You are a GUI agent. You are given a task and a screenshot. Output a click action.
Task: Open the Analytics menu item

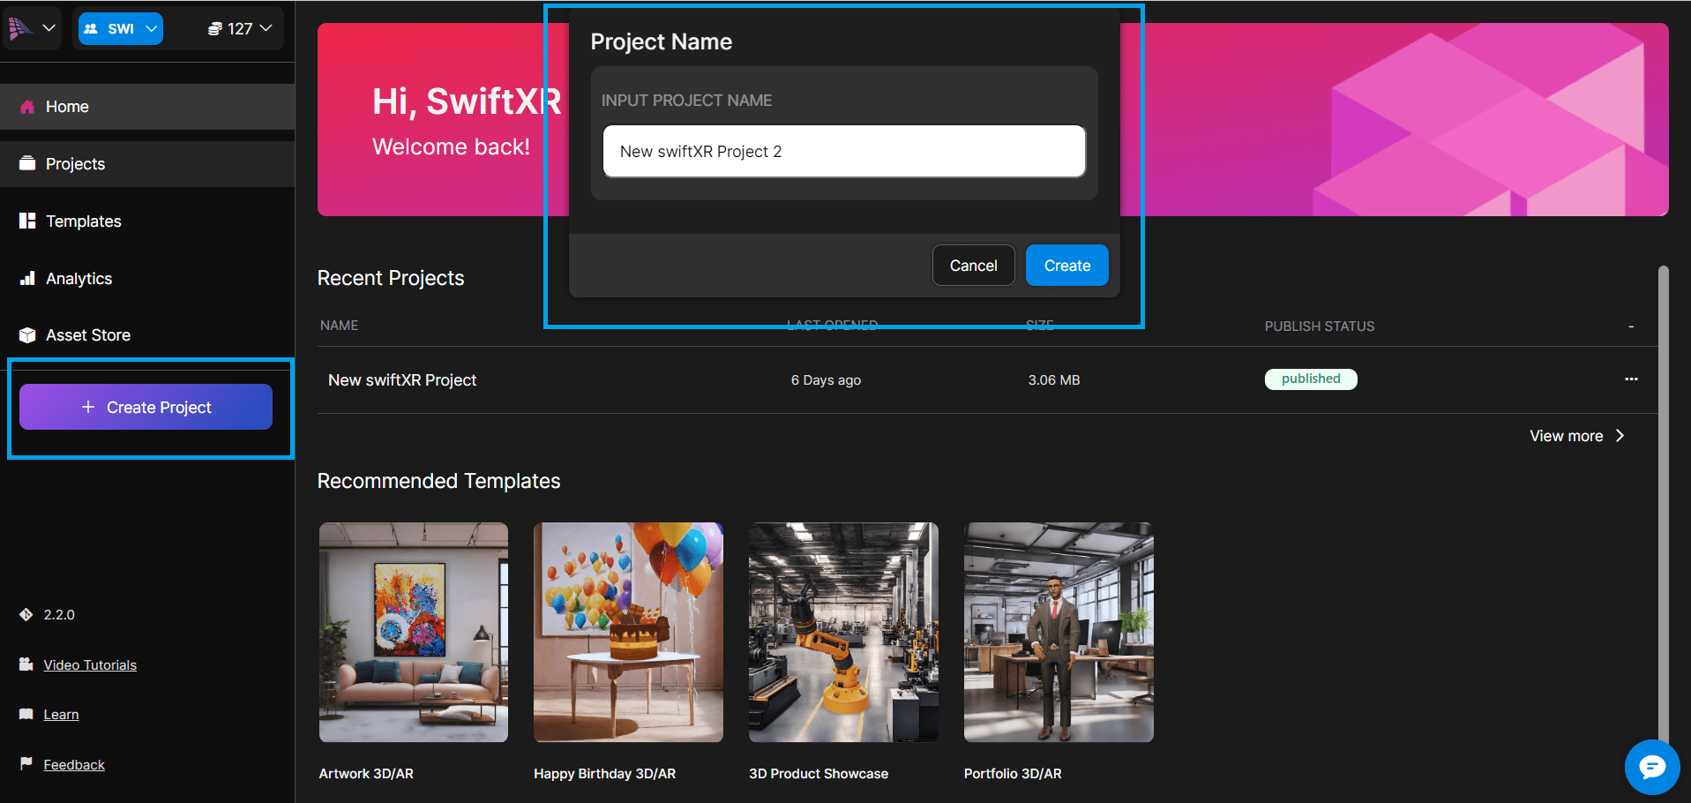[79, 279]
